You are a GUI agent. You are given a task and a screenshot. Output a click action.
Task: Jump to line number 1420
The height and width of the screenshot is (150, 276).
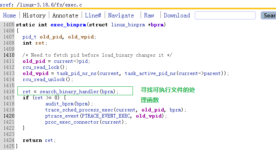[x=9, y=116]
